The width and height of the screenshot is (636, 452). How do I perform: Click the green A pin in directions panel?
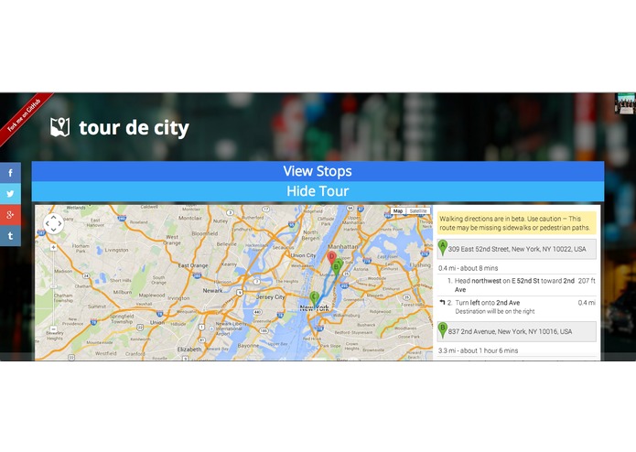pyautogui.click(x=443, y=247)
